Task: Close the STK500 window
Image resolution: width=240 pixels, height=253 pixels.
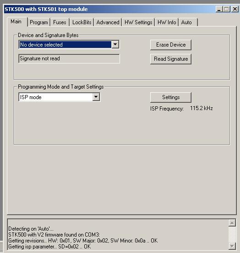Action: [235, 9]
